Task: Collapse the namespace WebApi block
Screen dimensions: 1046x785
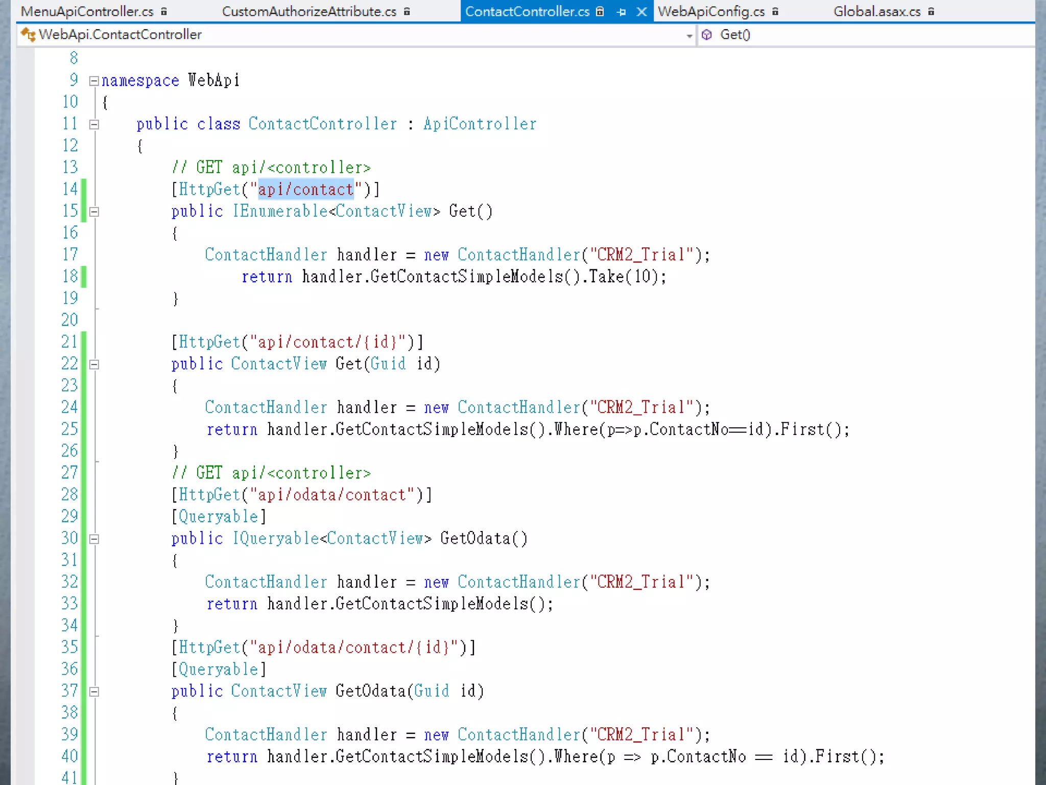Action: tap(94, 81)
